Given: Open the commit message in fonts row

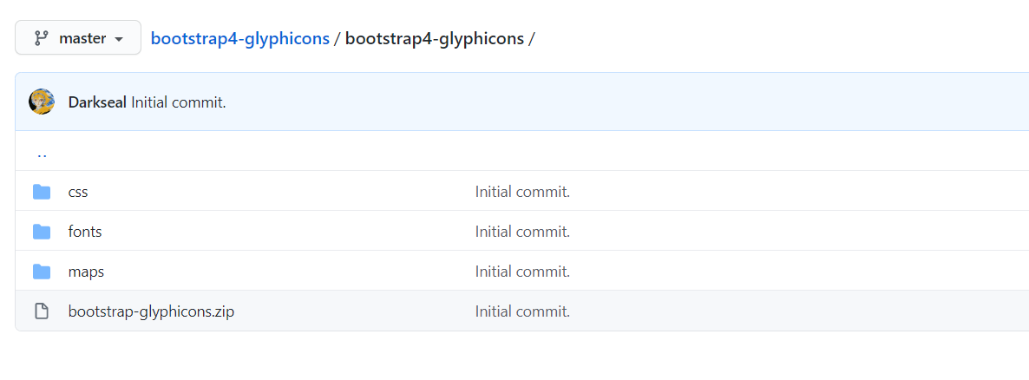Looking at the screenshot, I should [x=522, y=232].
